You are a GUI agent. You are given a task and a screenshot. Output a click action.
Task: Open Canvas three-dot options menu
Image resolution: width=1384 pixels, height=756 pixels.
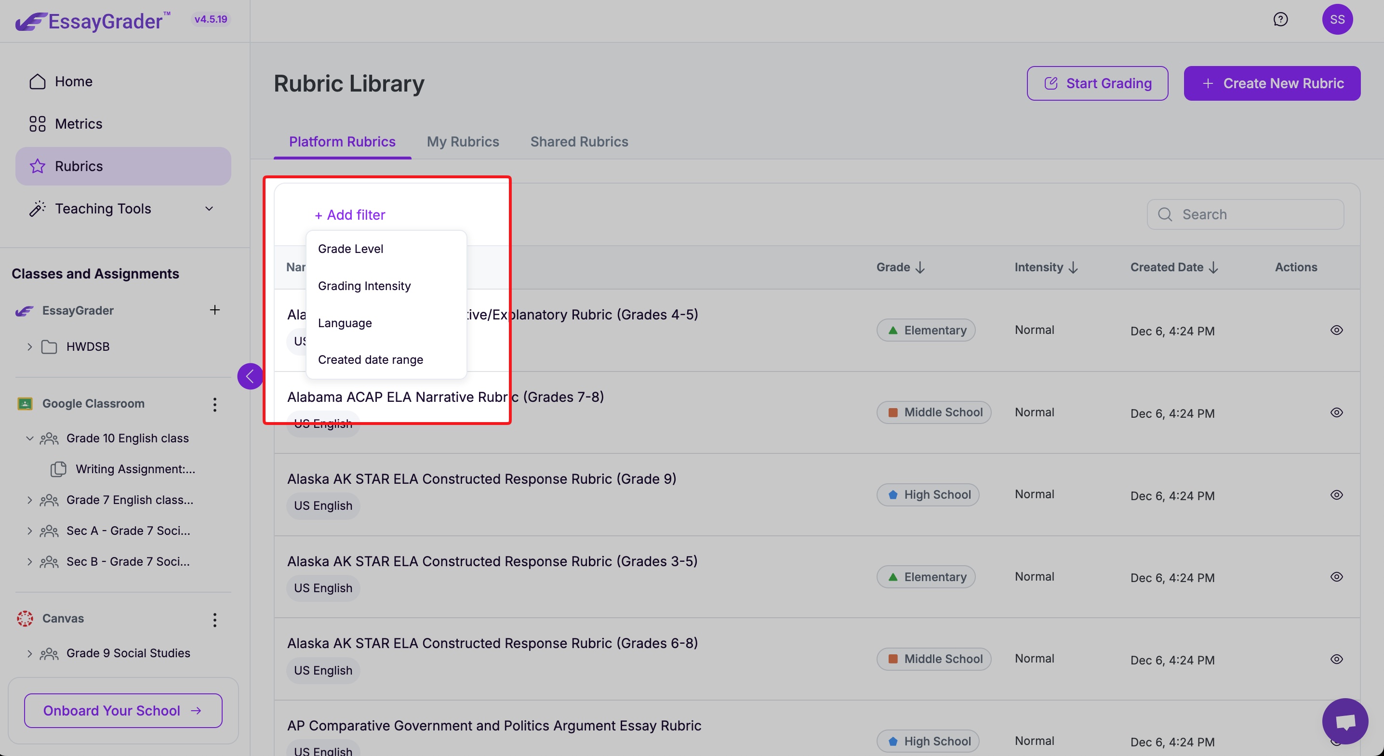click(214, 620)
